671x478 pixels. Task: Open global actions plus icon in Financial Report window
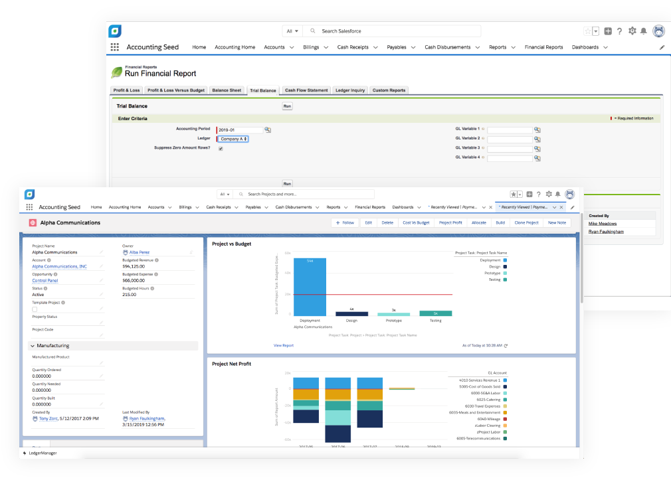coord(608,31)
